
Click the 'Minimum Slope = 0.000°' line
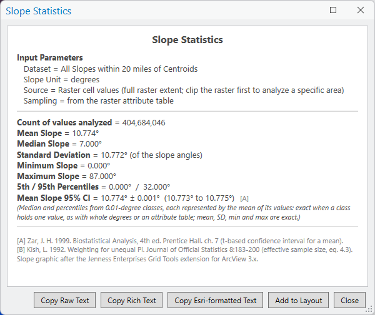[63, 166]
